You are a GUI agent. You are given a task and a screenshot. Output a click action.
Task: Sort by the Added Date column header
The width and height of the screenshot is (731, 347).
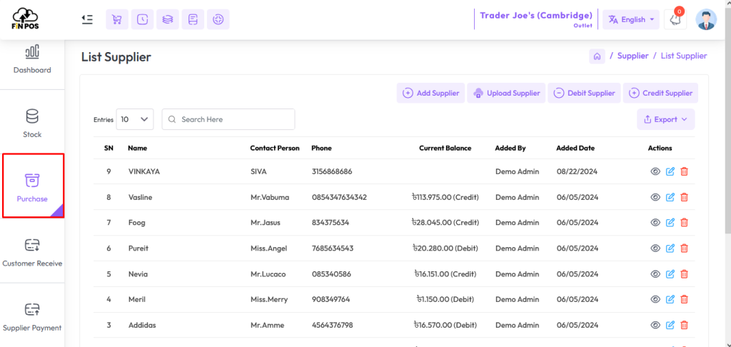pos(575,149)
